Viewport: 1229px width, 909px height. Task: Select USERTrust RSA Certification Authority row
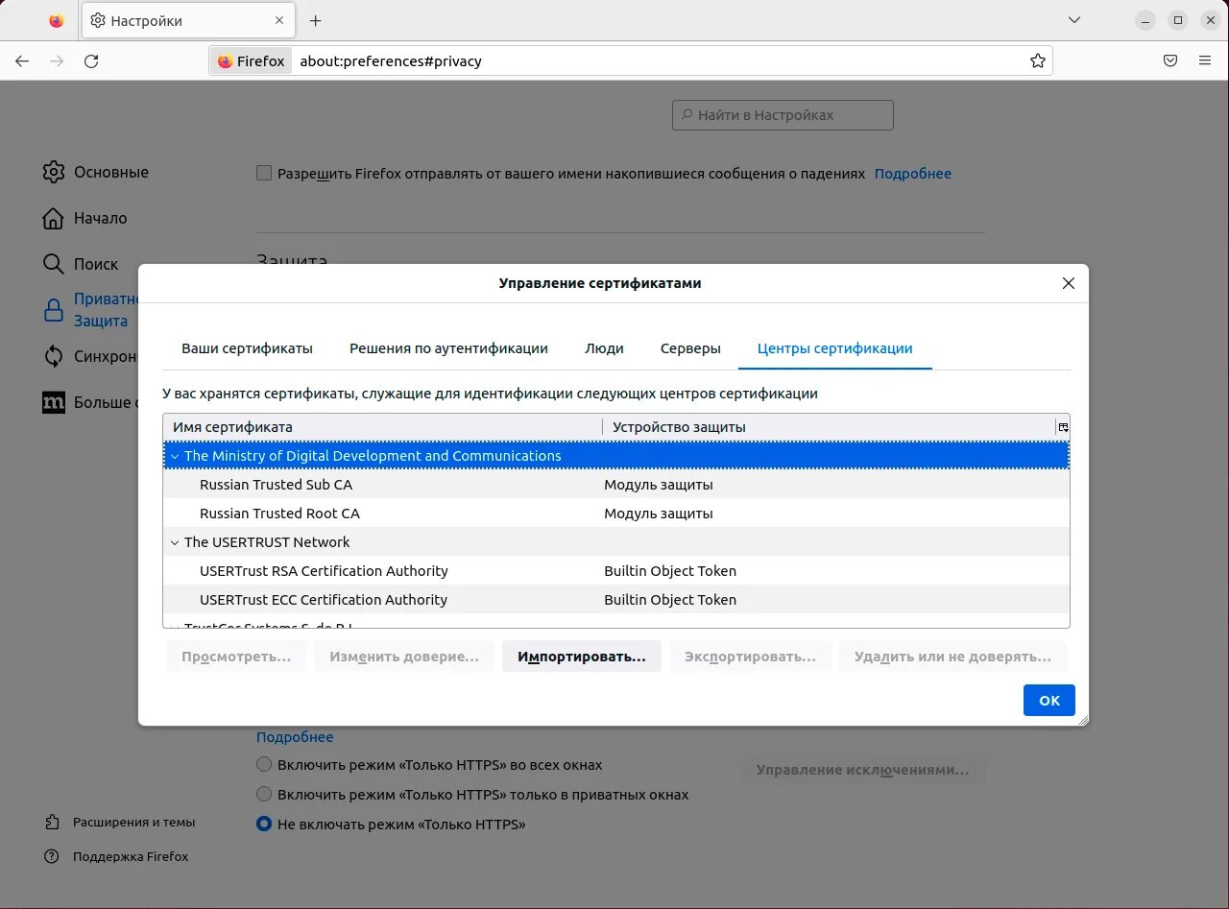[616, 571]
